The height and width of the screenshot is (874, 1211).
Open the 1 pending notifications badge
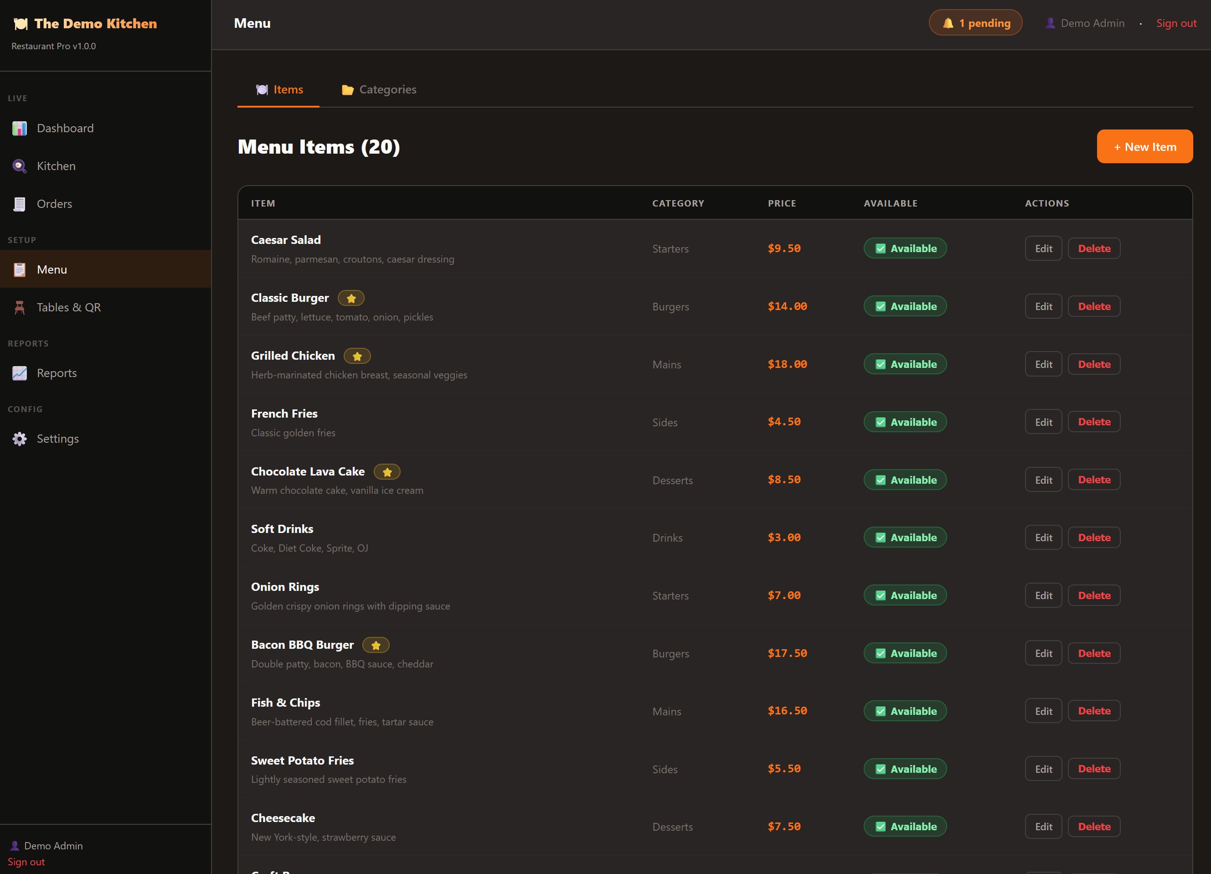(975, 23)
